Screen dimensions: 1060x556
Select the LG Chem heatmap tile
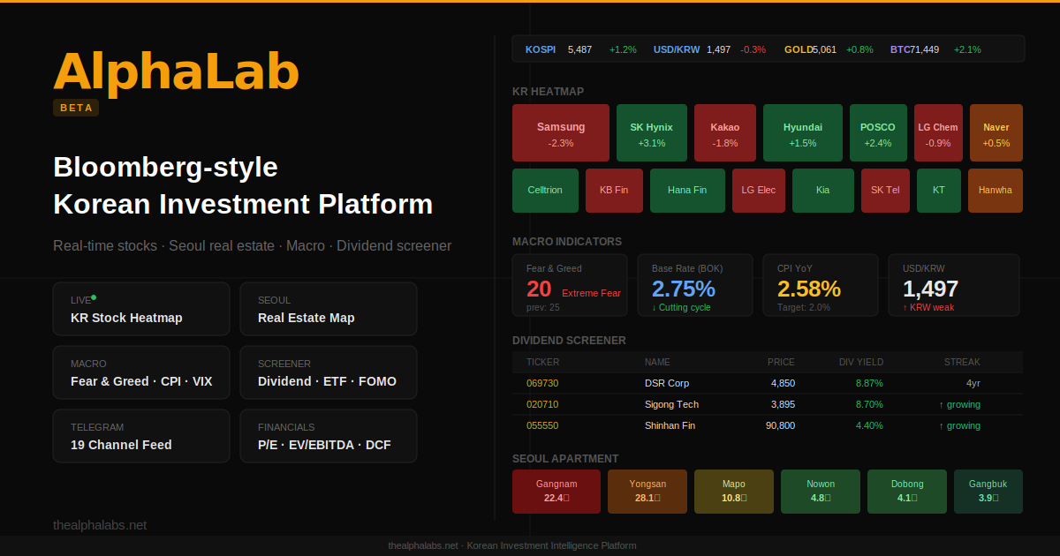pos(938,133)
